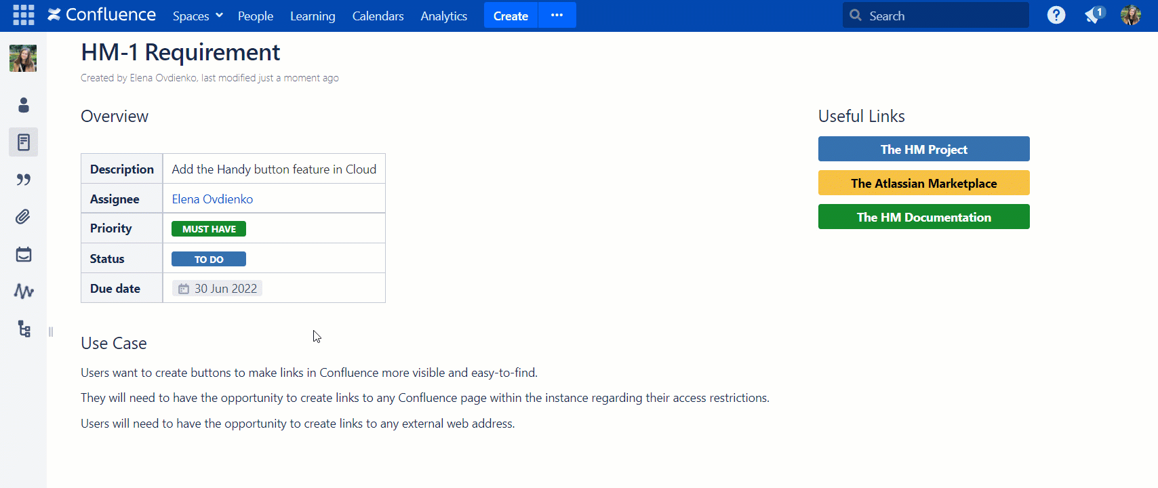
Task: Open the Analytics menu
Action: (444, 16)
